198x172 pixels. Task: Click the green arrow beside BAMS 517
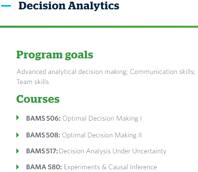[x=18, y=151]
